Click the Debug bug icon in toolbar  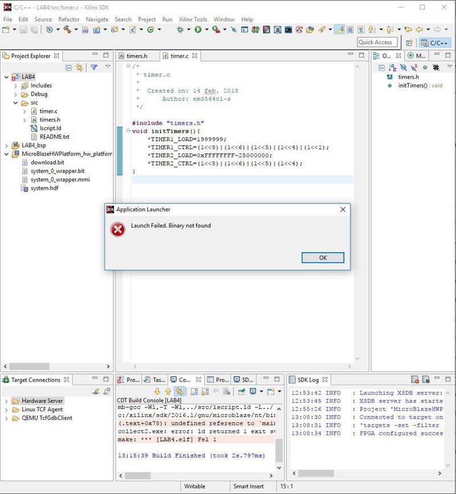(180, 29)
